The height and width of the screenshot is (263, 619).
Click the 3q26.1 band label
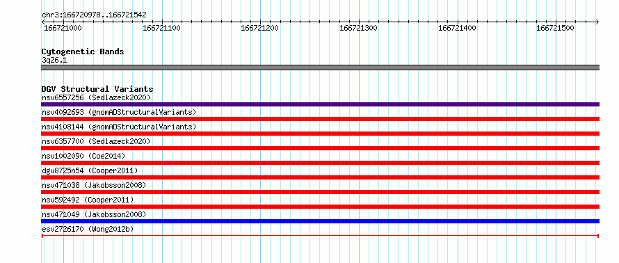pos(54,60)
